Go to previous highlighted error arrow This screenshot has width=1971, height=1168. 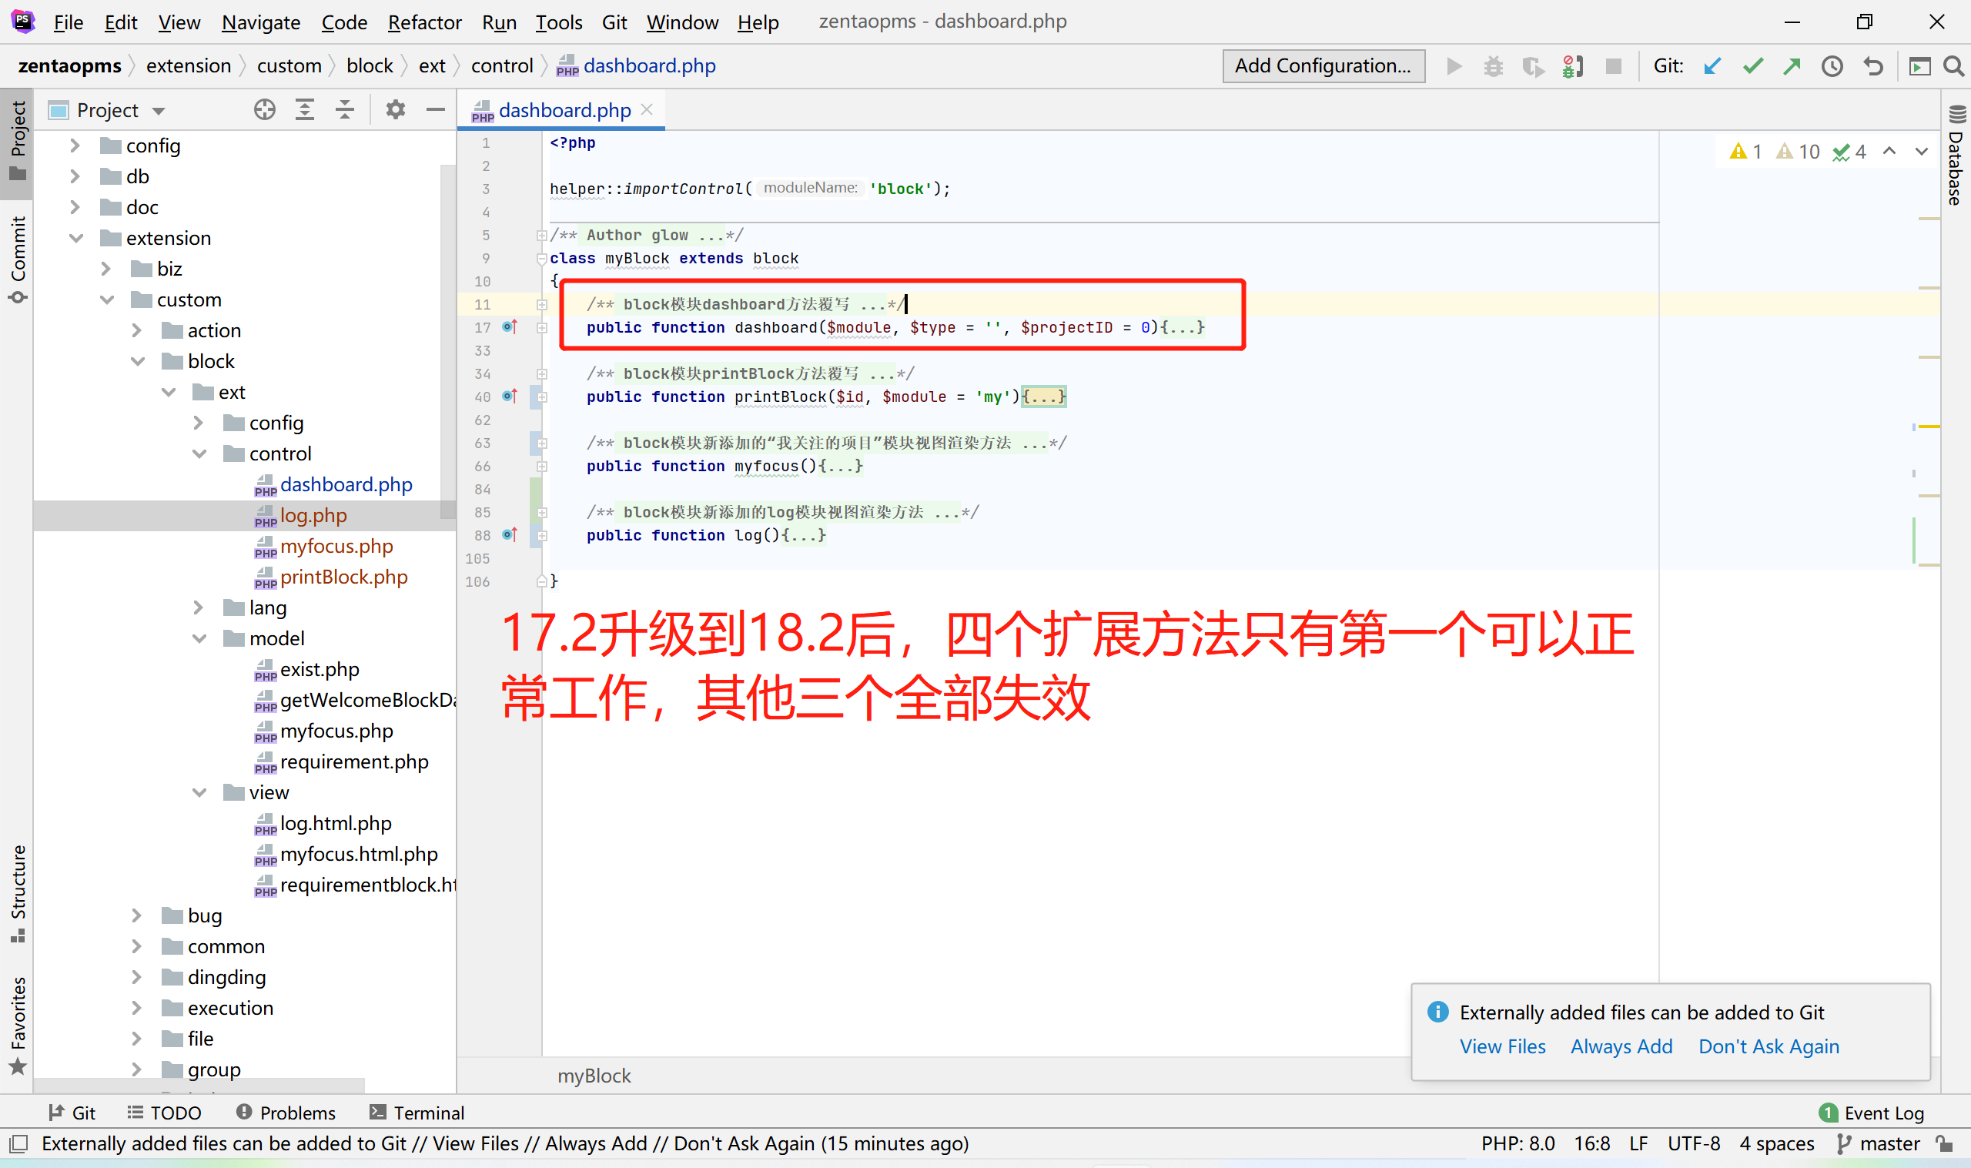(1889, 151)
